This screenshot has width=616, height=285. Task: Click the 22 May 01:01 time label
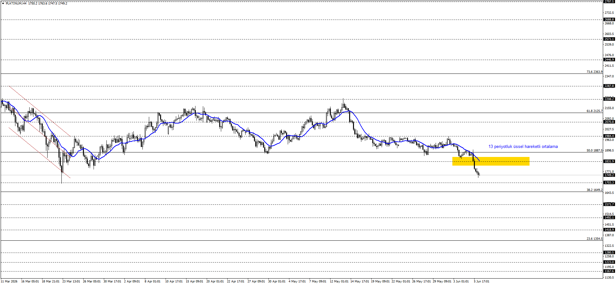tap(401, 281)
